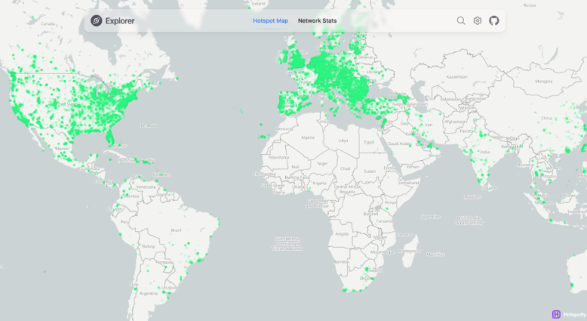Image resolution: width=587 pixels, height=321 pixels.
Task: Click the Brazil label on the map
Action: tap(177, 230)
